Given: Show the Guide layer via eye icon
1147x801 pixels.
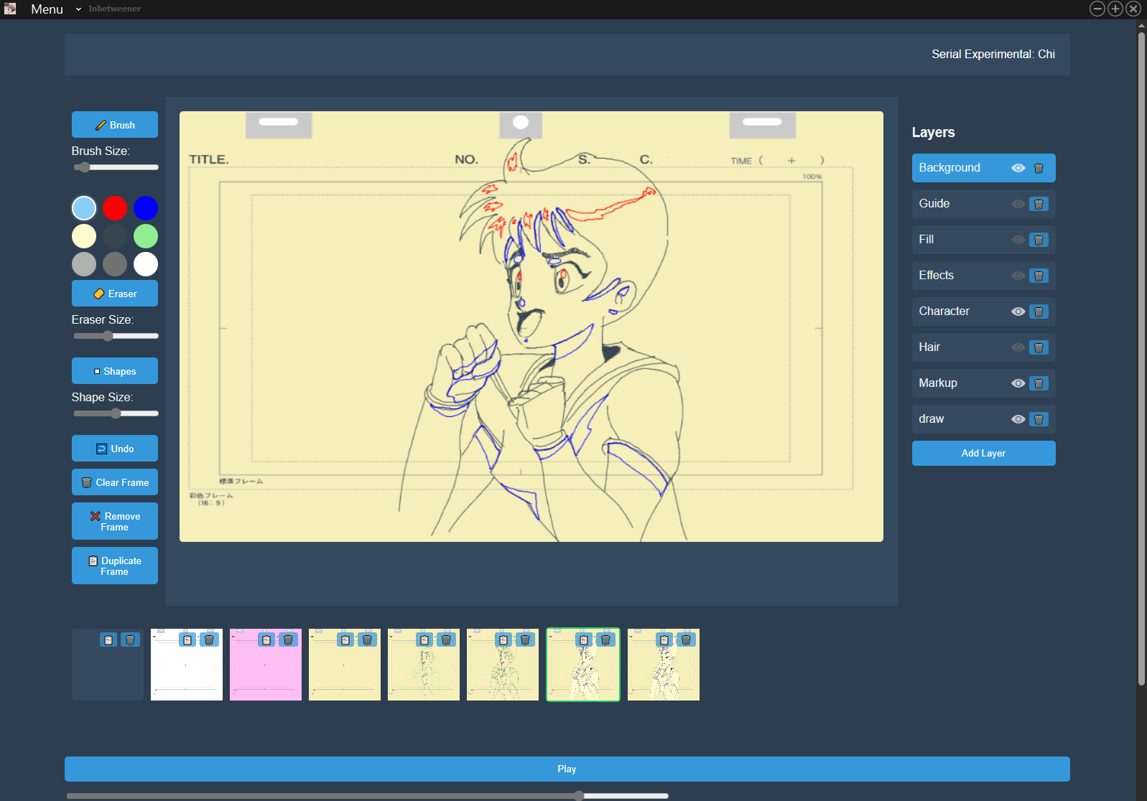Looking at the screenshot, I should tap(1018, 204).
